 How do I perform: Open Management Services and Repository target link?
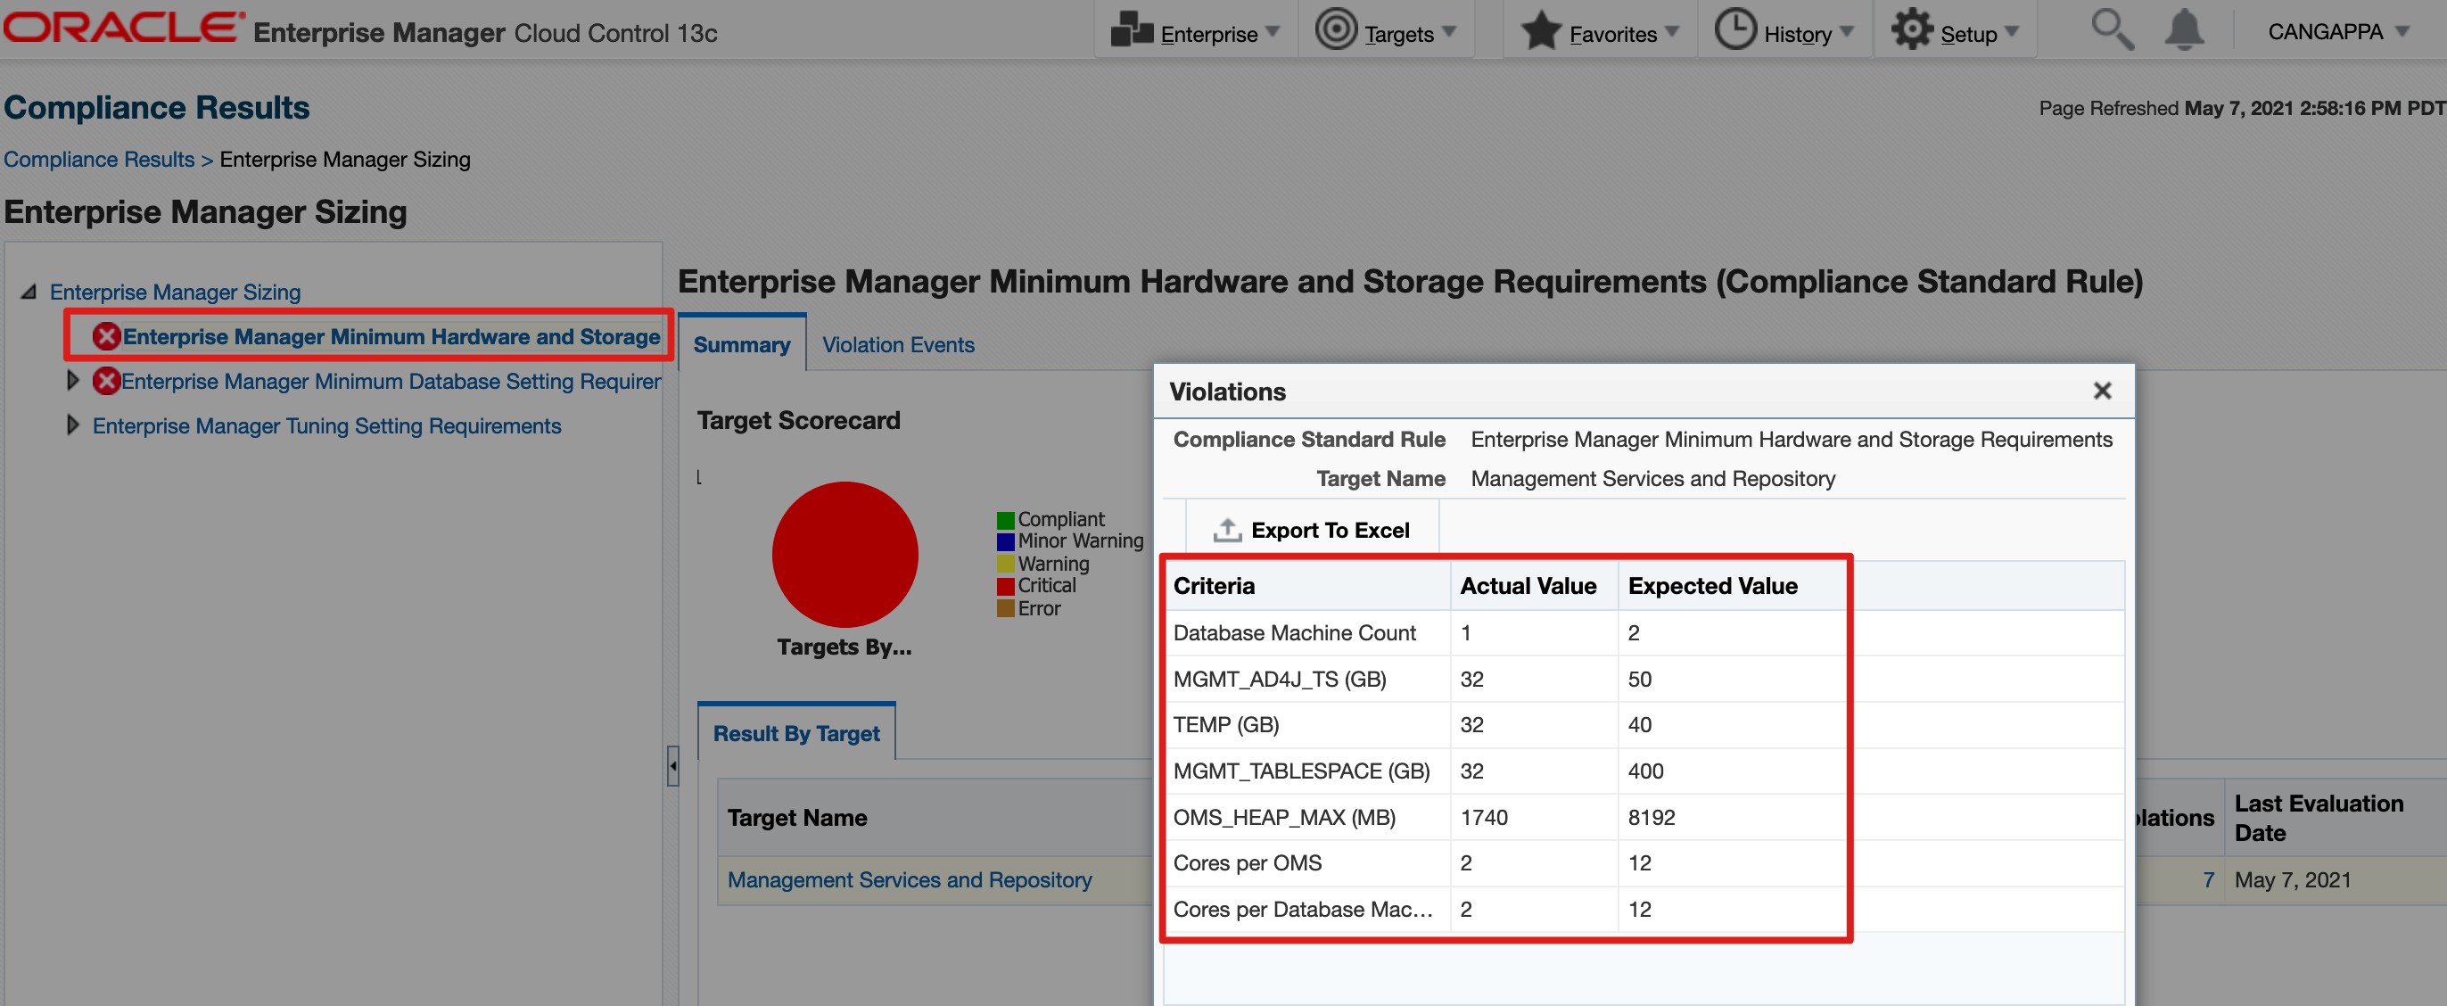[x=909, y=879]
